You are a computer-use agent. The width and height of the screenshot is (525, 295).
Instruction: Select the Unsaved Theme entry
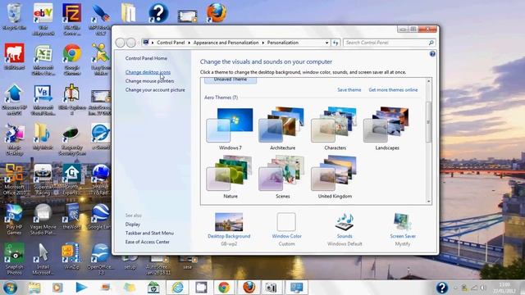coord(231,80)
